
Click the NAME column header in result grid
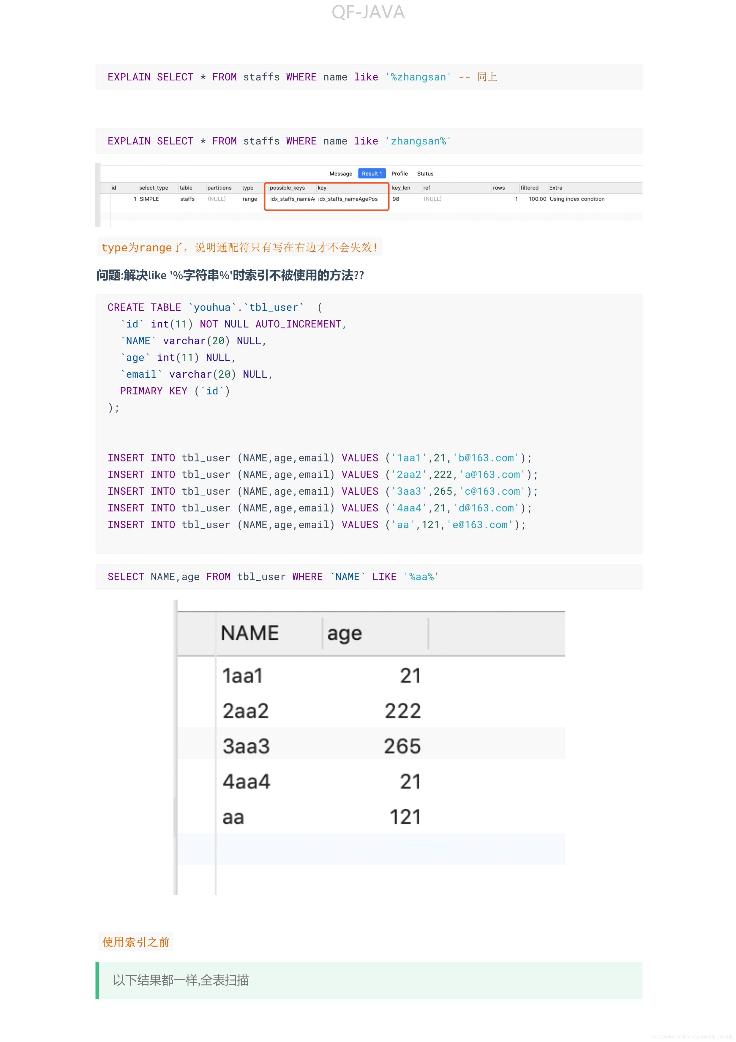[250, 633]
